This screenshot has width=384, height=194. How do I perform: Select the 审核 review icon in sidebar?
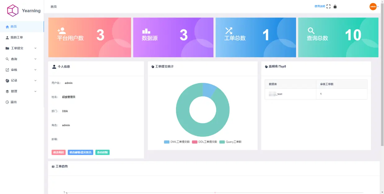point(7,69)
